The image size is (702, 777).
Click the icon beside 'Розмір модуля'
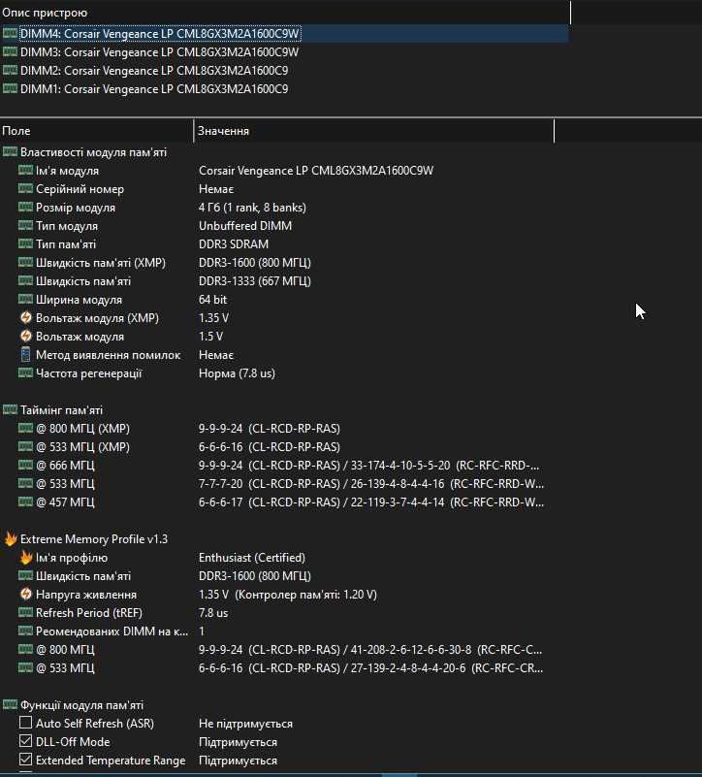(26, 207)
